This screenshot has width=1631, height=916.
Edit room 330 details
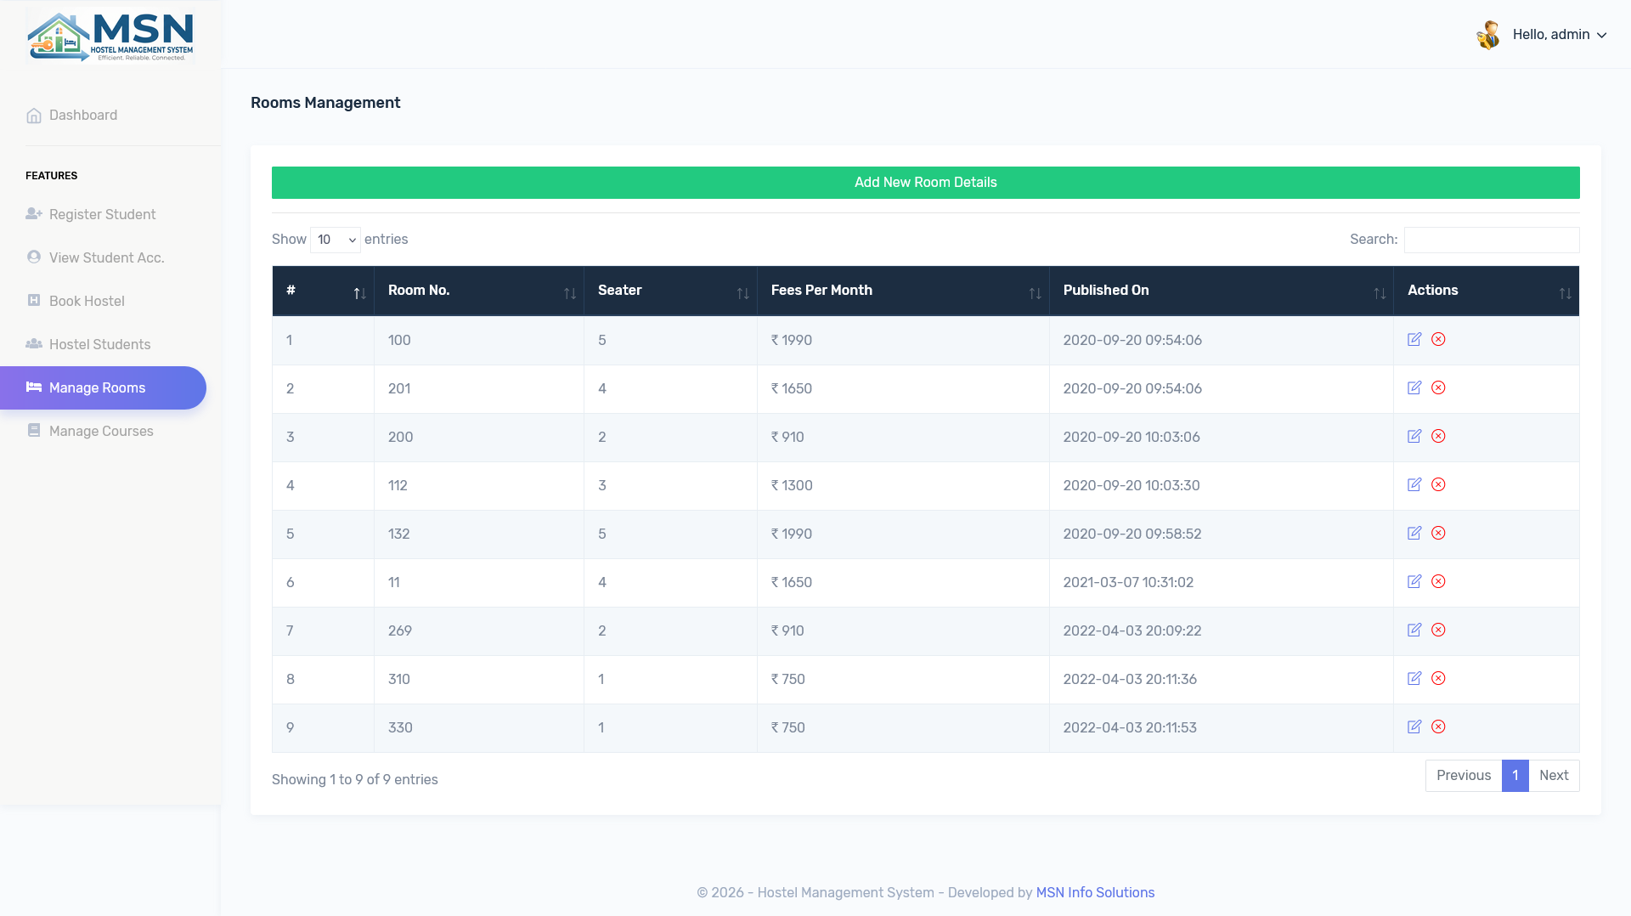[1414, 727]
